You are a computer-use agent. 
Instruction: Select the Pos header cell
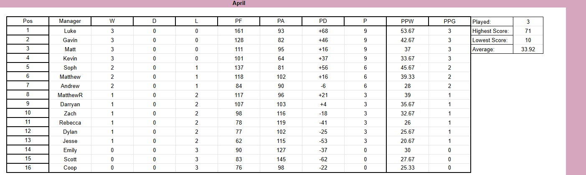point(28,21)
